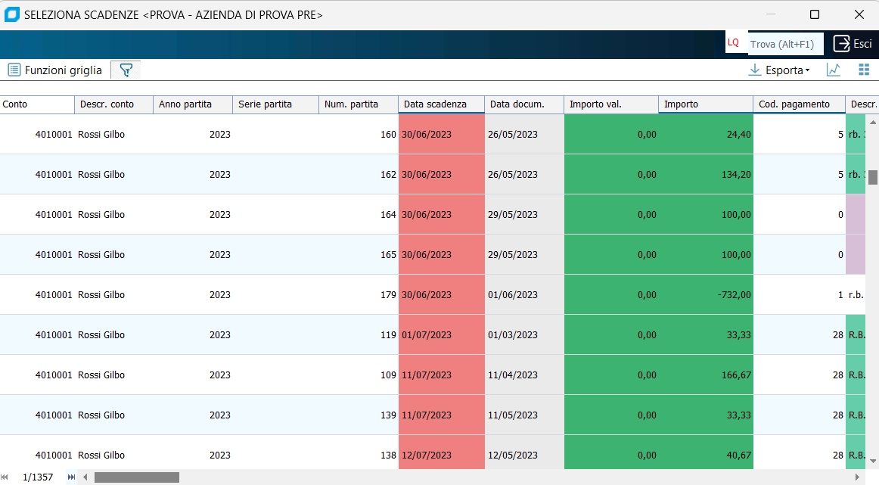879x485 pixels.
Task: Click the grid layout tiles icon
Action: (864, 70)
